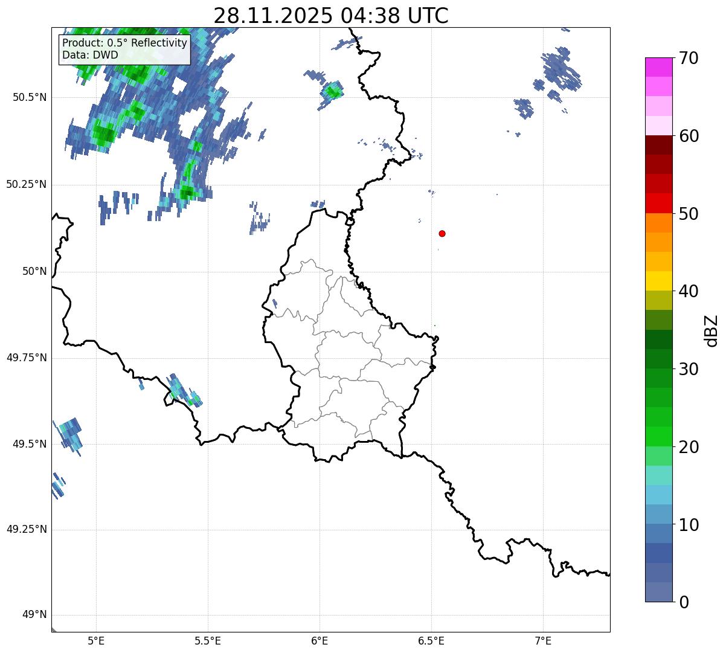Click the red station marker dot
This screenshot has width=726, height=653.
pyautogui.click(x=442, y=233)
